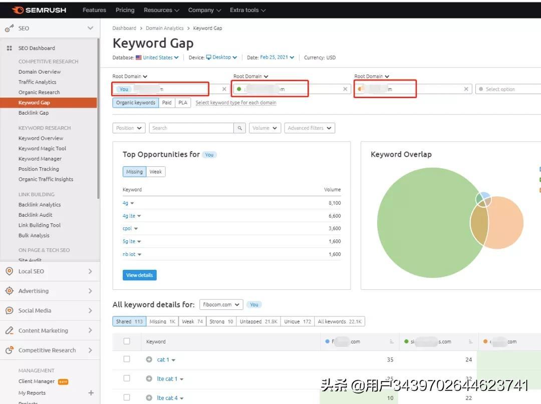Select Paid keyword type
This screenshot has width=541, height=404.
coord(167,103)
